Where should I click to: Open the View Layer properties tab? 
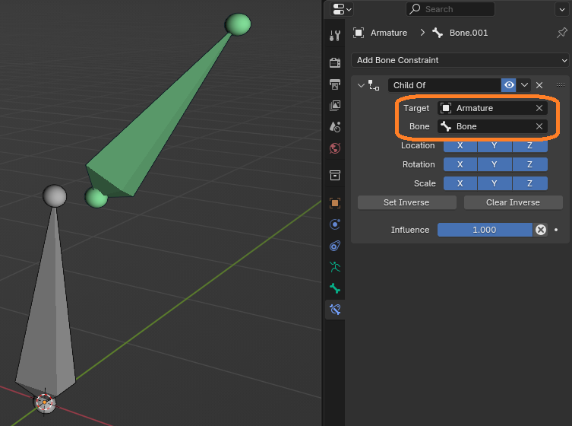click(335, 106)
